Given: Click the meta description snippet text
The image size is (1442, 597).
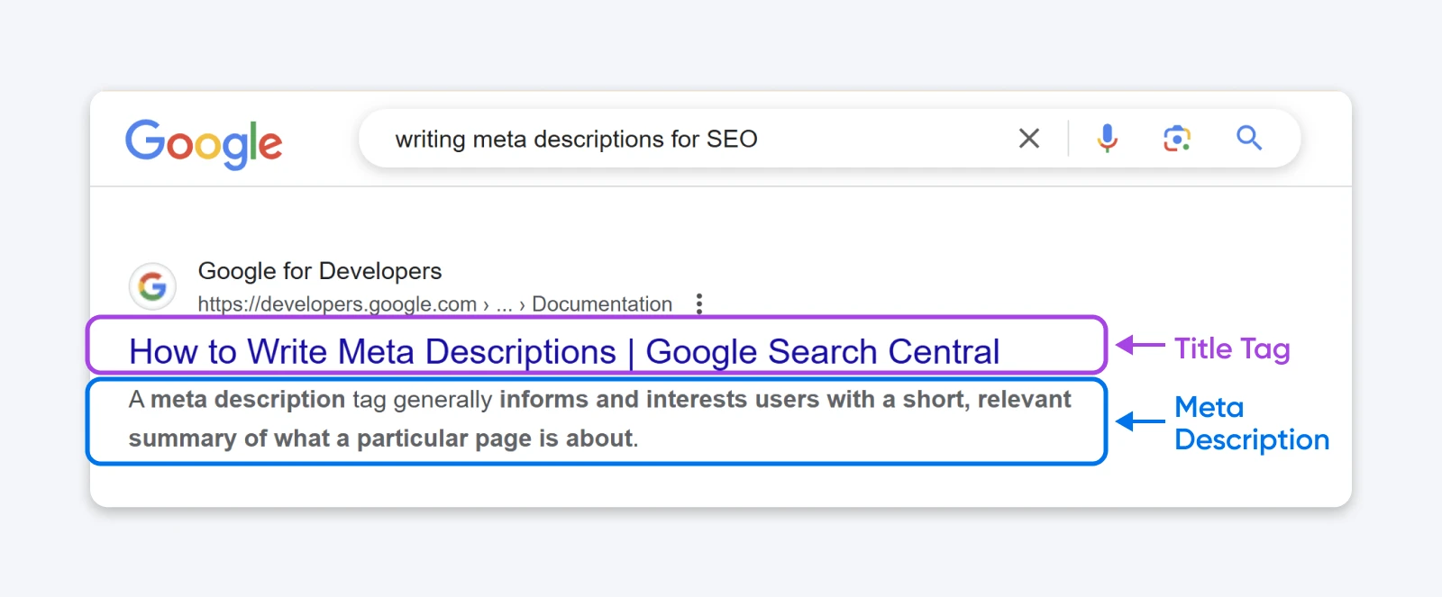Looking at the screenshot, I should (x=599, y=419).
